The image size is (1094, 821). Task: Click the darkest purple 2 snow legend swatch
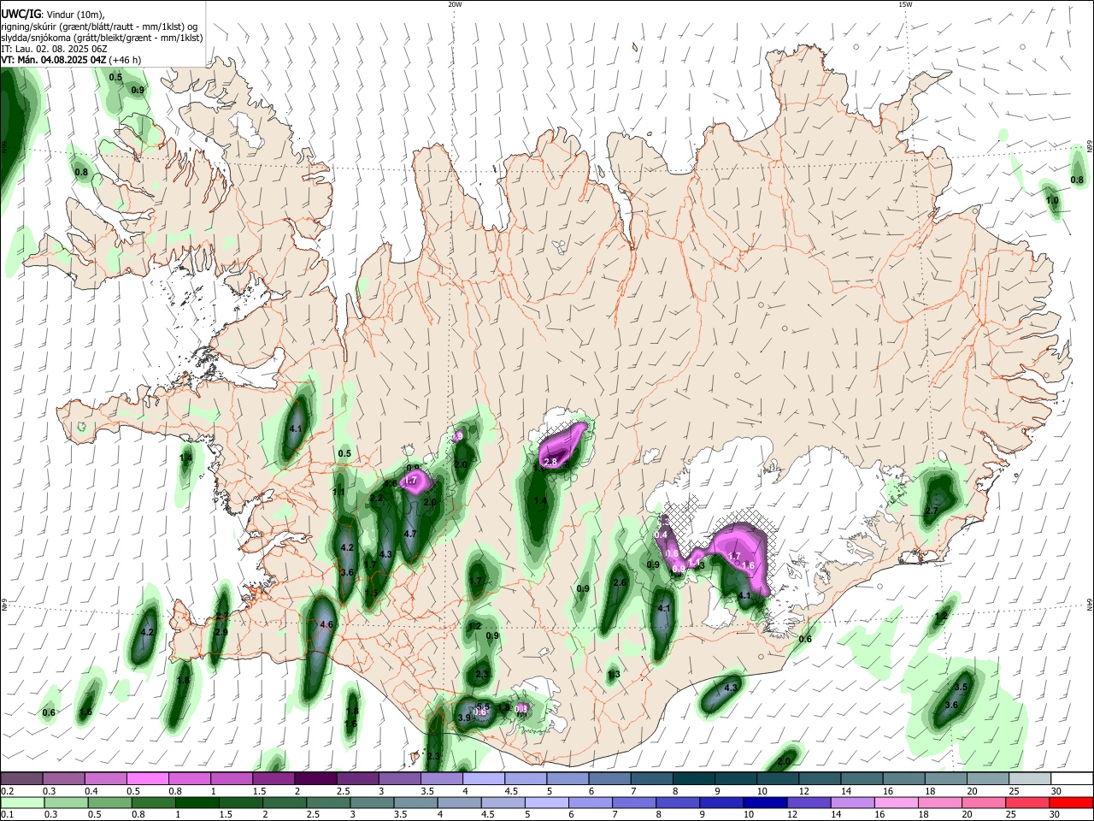(x=315, y=778)
